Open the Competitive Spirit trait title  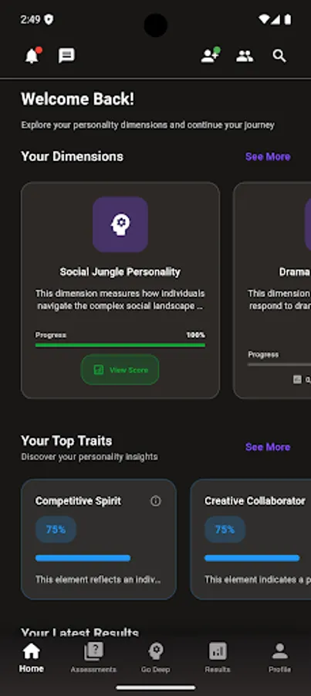(x=79, y=501)
